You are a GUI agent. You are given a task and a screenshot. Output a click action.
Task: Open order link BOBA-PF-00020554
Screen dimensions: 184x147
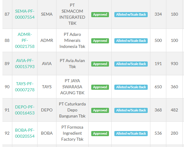[25, 133]
